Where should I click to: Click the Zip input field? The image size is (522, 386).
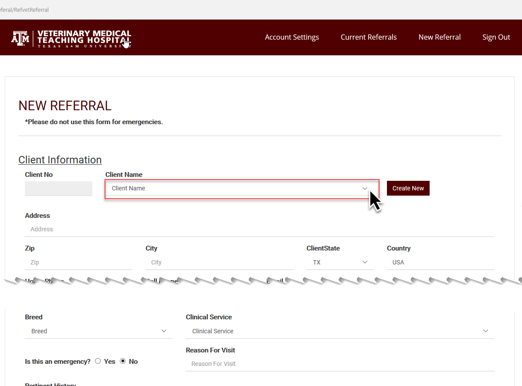pyautogui.click(x=78, y=263)
